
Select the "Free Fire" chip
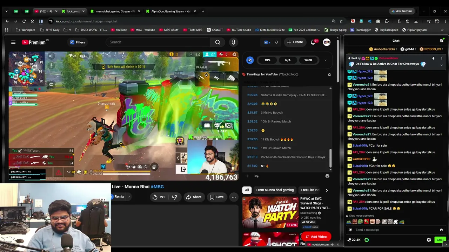[x=310, y=190]
